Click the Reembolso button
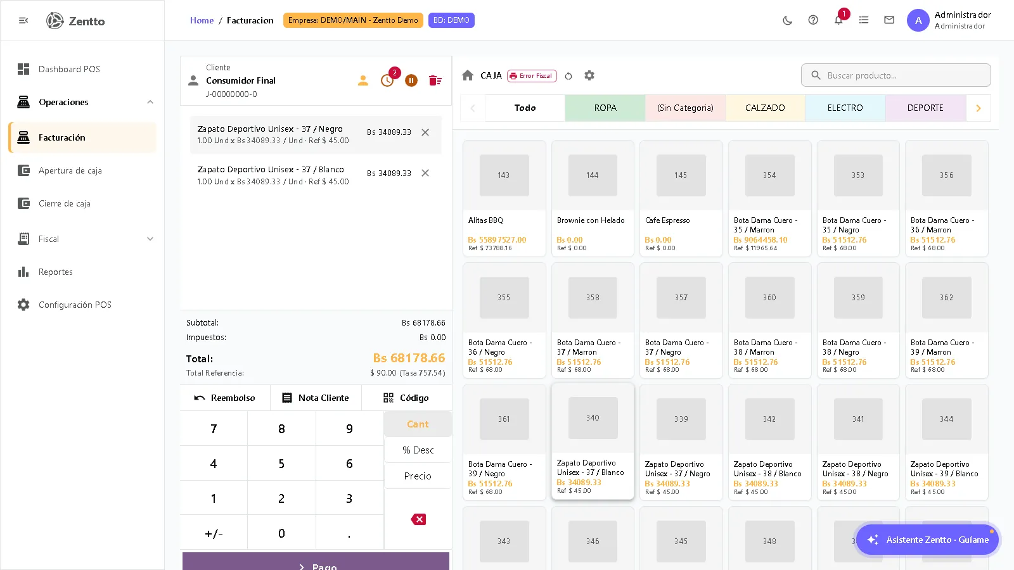Viewport: 1014px width, 570px height. pyautogui.click(x=225, y=398)
